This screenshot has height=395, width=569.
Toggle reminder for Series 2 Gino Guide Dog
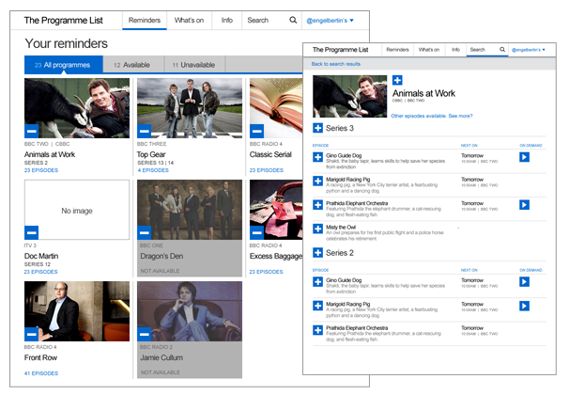point(317,280)
